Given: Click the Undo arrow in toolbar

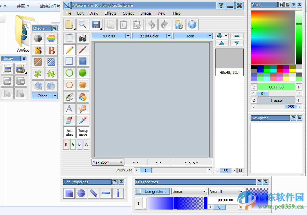Looking at the screenshot, I should [x=151, y=24].
